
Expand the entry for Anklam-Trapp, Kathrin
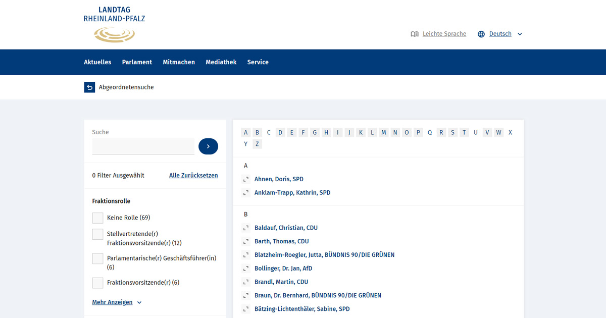coord(246,193)
